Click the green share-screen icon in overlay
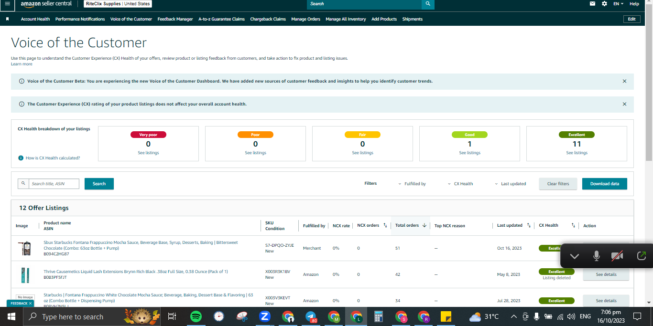653x326 pixels. [x=642, y=256]
